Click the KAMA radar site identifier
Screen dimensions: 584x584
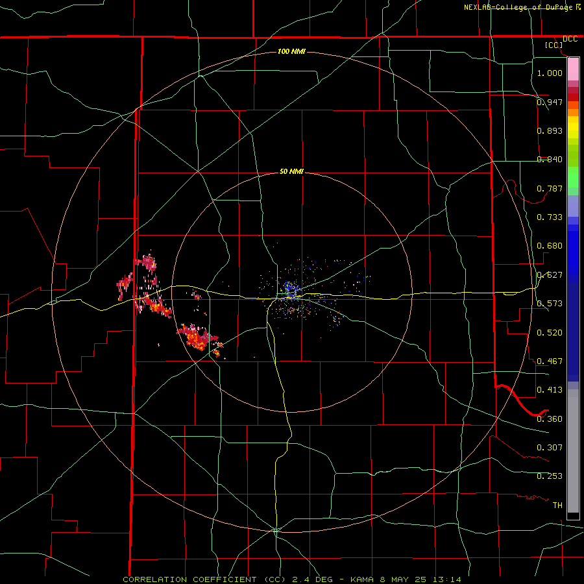pos(362,579)
